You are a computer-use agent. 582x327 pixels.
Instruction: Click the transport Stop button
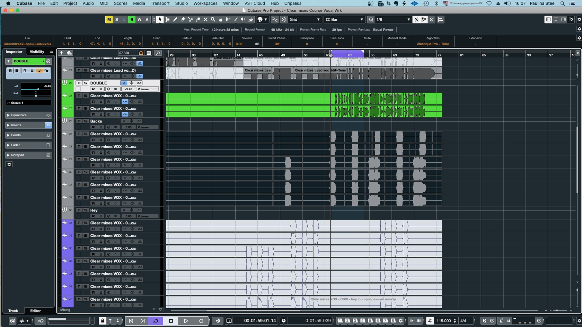(171, 321)
